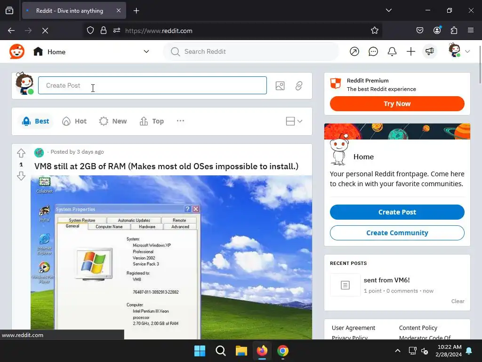Open recent post 'sent from VM6!'
Screen dimensions: 482x362
[x=386, y=280]
